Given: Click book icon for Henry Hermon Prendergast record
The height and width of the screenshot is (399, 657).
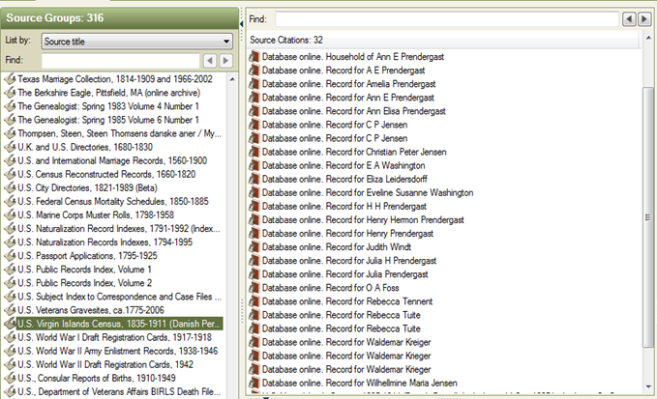Looking at the screenshot, I should pyautogui.click(x=254, y=219).
